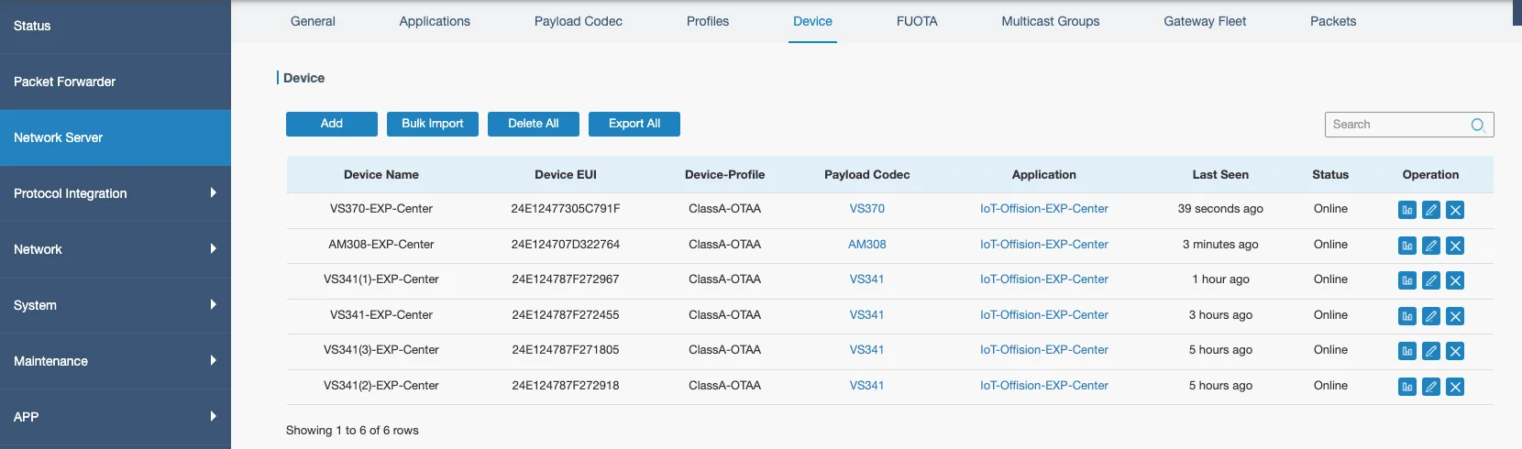Open the AM308 payload codec link
1522x449 pixels.
(867, 245)
